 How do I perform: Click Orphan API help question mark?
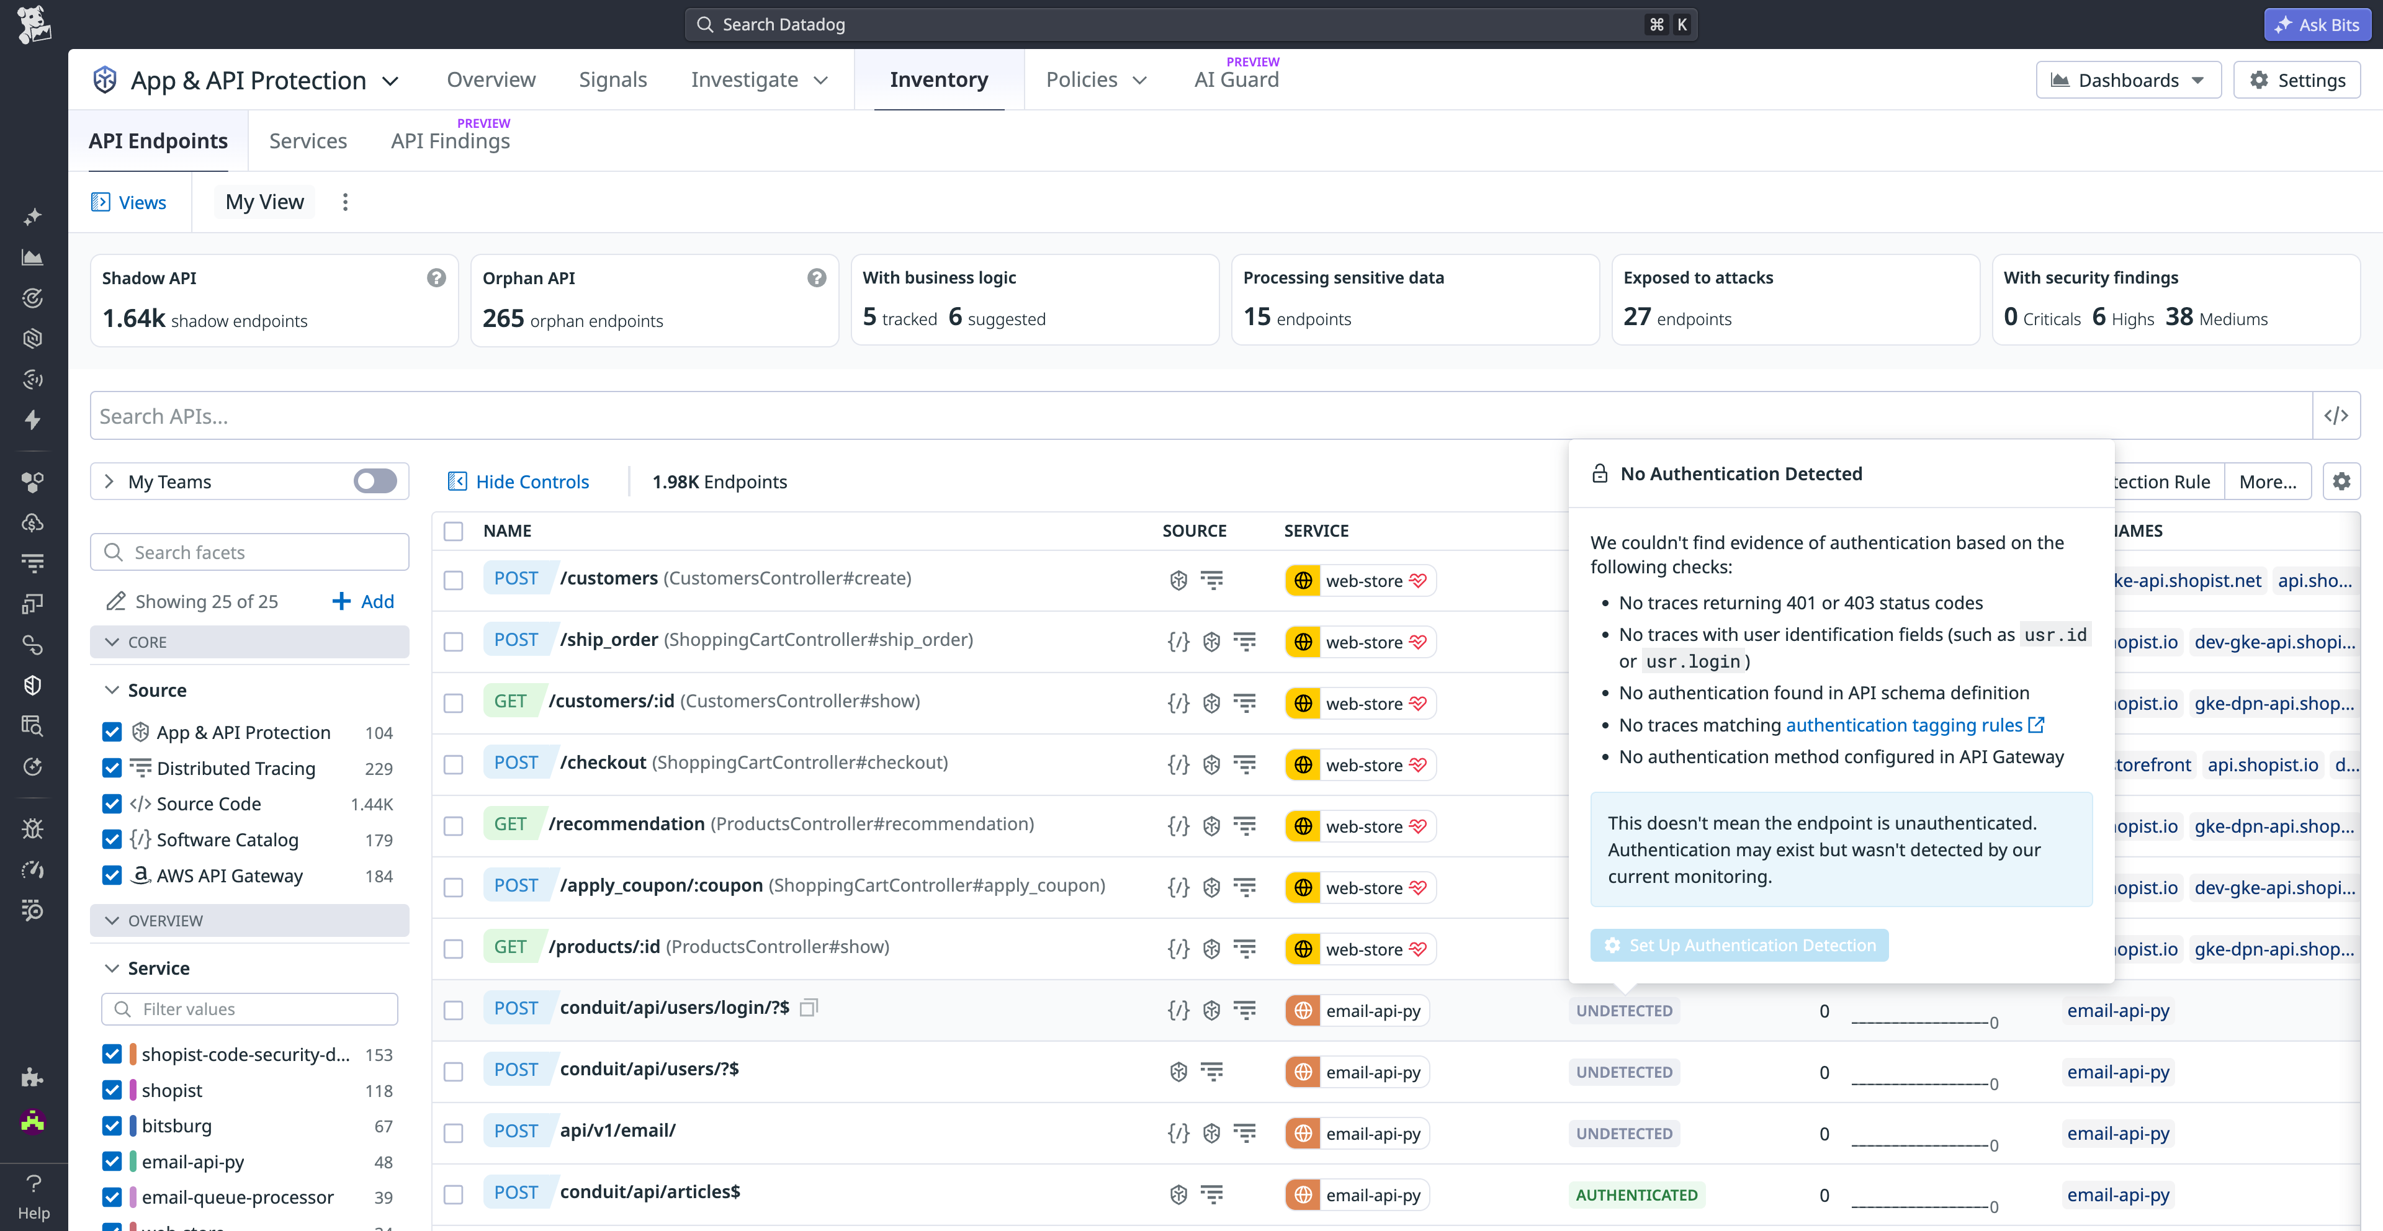[817, 277]
